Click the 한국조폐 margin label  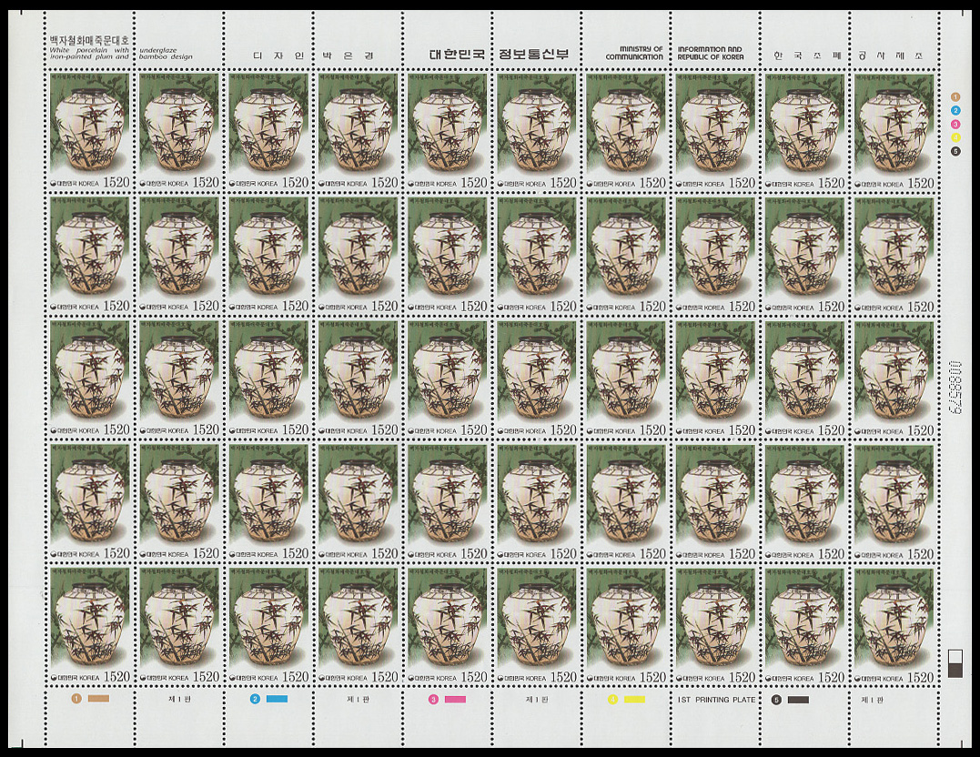click(807, 56)
